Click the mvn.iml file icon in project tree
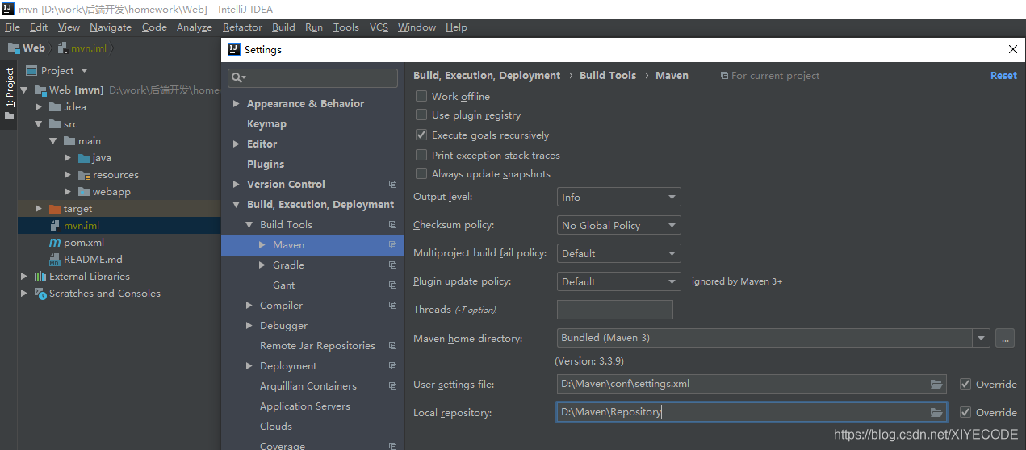The width and height of the screenshot is (1026, 450). (55, 226)
